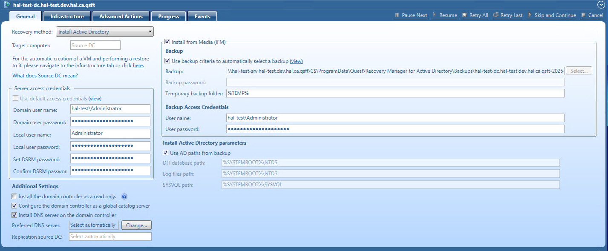Click the DIT database path field

point(390,163)
